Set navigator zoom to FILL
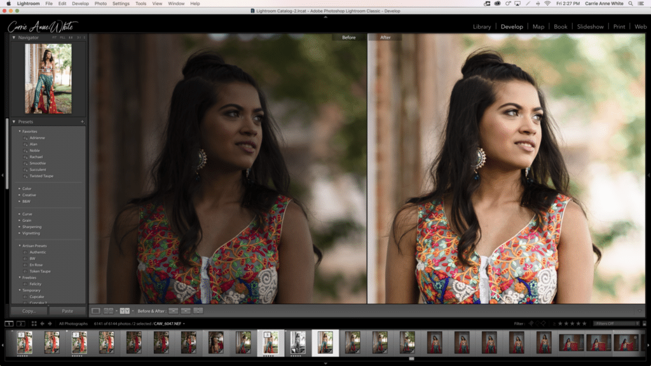 coord(62,37)
